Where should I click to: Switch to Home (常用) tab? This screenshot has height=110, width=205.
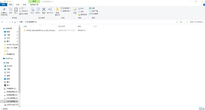tap(11, 5)
